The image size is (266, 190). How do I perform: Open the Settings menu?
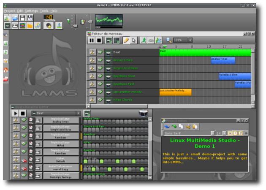point(31,11)
